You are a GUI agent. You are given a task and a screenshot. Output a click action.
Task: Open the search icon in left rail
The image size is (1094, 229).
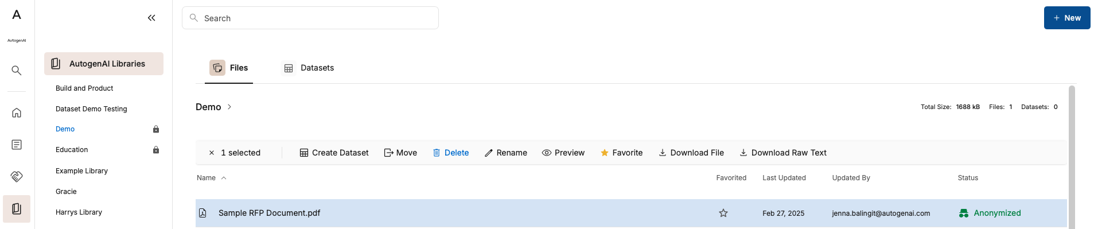(17, 71)
